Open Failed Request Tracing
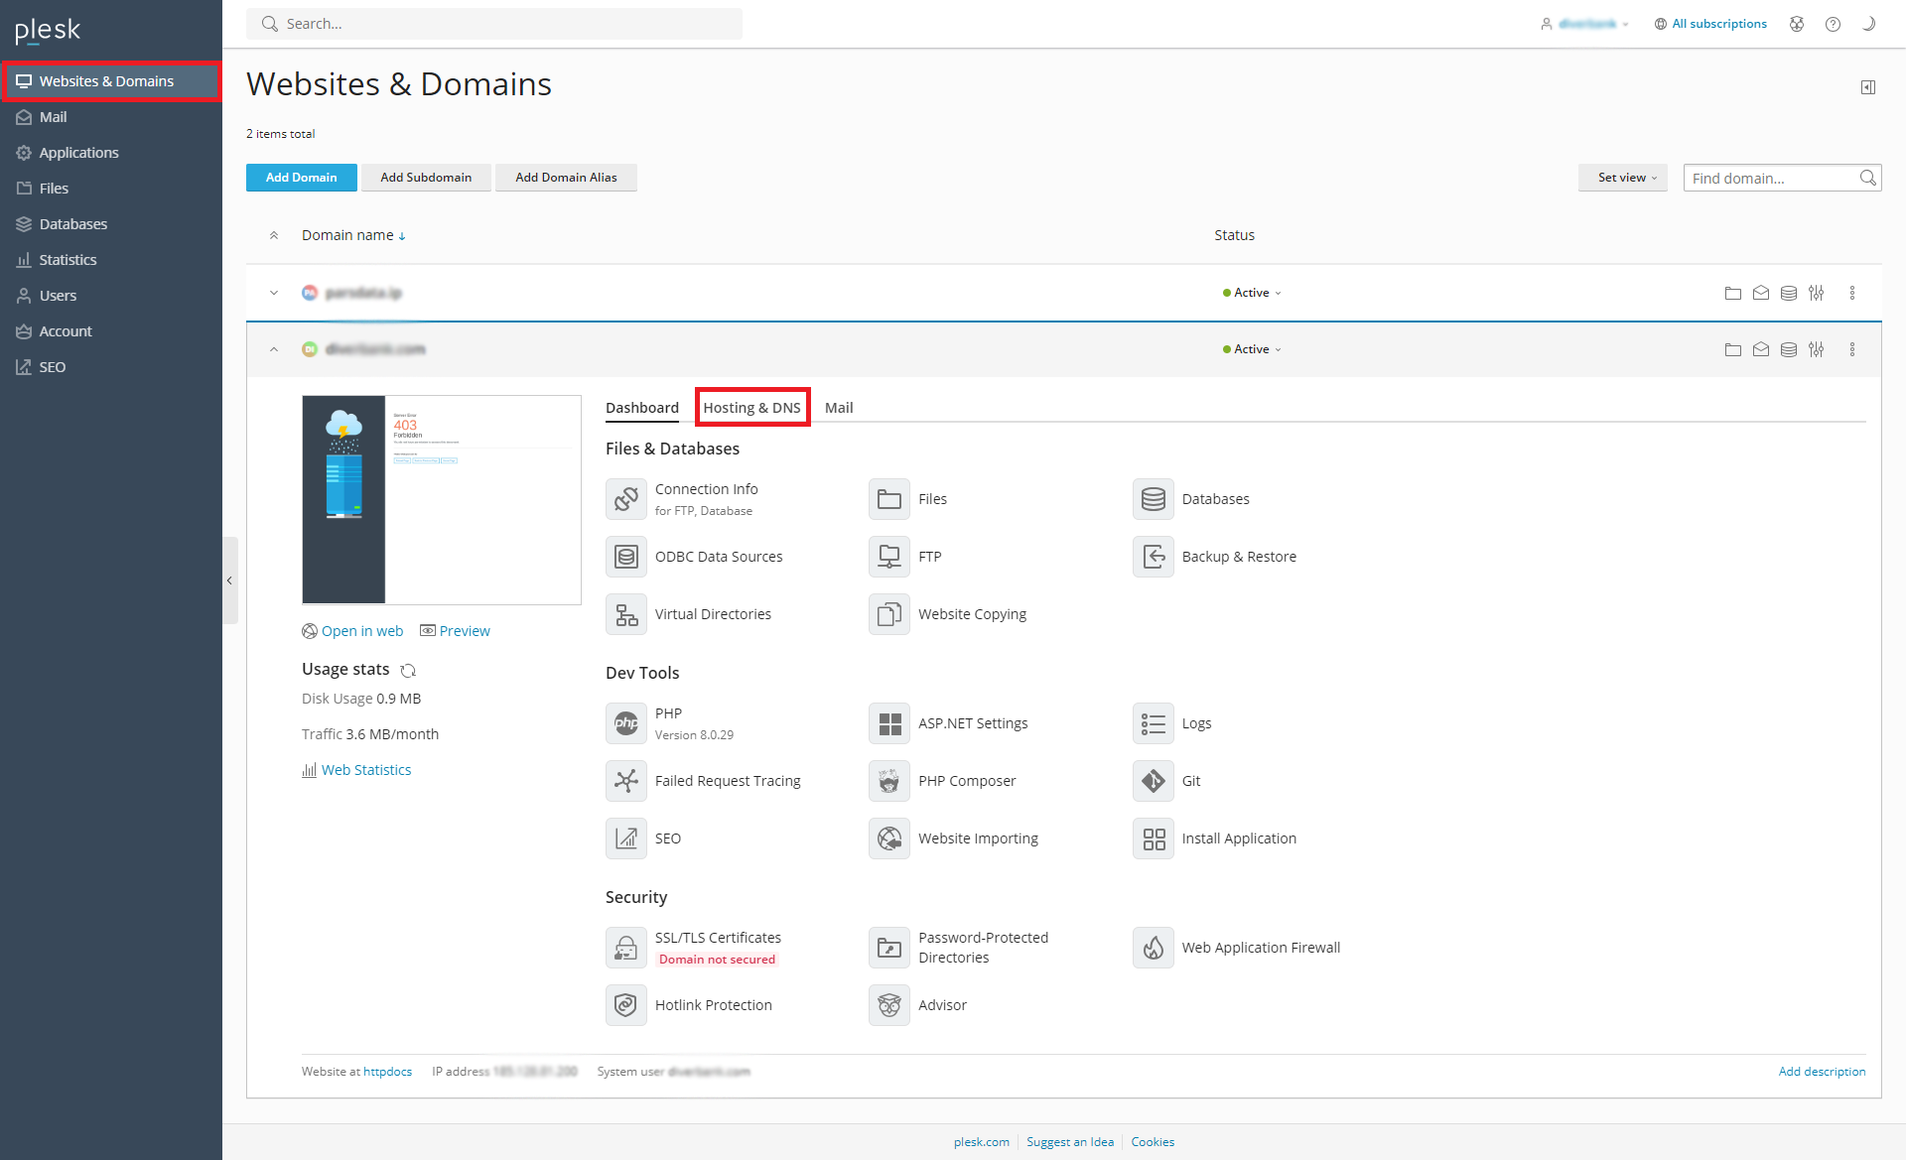The height and width of the screenshot is (1160, 1906). 704,781
